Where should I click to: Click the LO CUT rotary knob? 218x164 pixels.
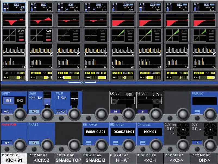pyautogui.click(x=129, y=114)
